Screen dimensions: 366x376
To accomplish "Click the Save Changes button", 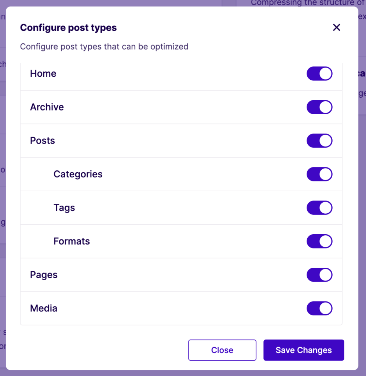I will (304, 350).
